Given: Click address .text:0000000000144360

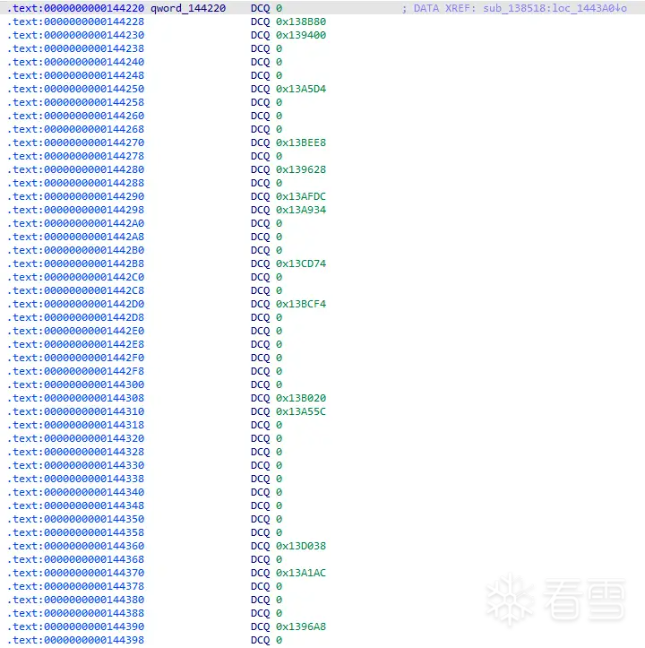Looking at the screenshot, I should (75, 546).
